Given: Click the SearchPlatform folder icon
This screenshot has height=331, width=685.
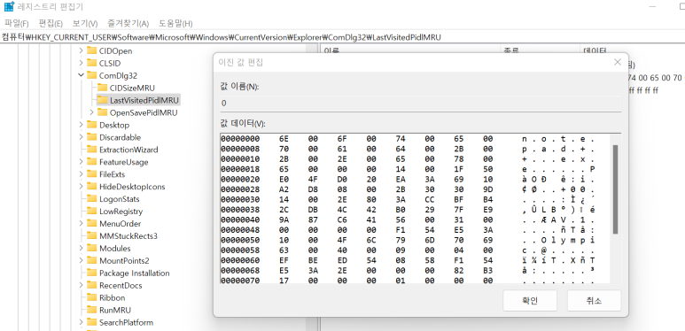Looking at the screenshot, I should pos(91,322).
